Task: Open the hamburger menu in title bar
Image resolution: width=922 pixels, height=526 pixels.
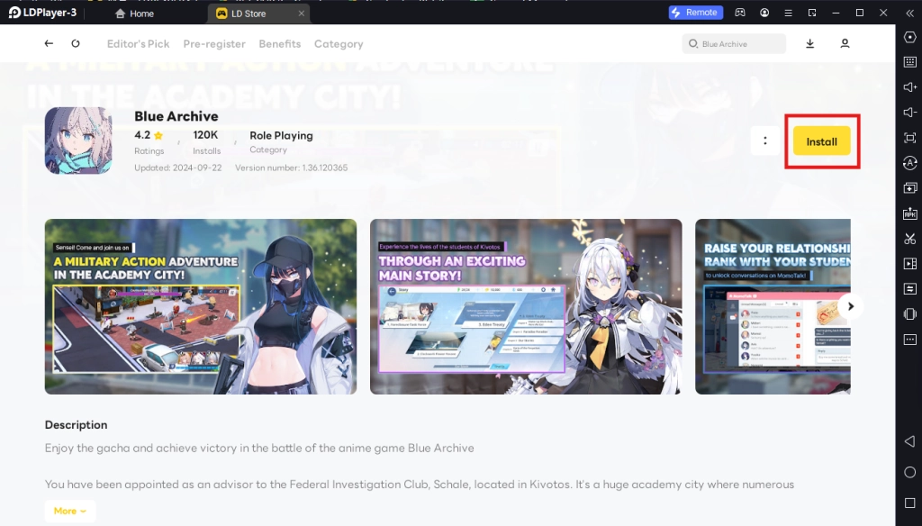Action: click(x=789, y=13)
